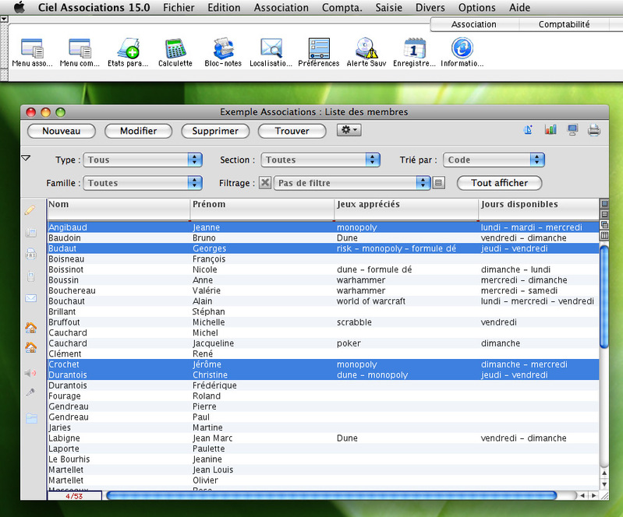Screen dimensions: 623x517
Task: Click the Enregistrement calendar icon
Action: pos(414,52)
